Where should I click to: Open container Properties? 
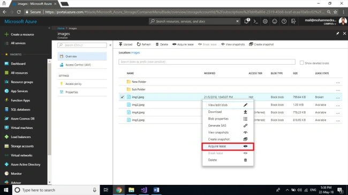[x=82, y=92]
